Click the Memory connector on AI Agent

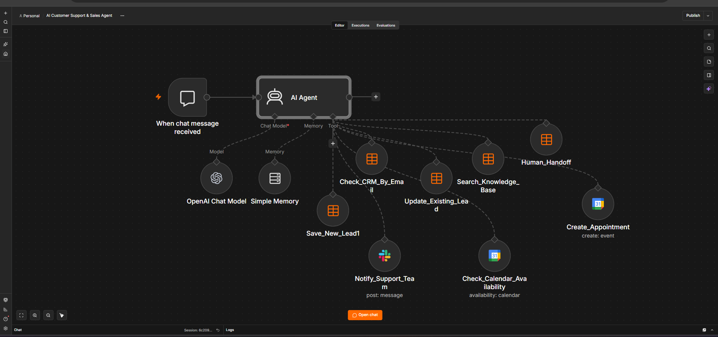tap(314, 116)
